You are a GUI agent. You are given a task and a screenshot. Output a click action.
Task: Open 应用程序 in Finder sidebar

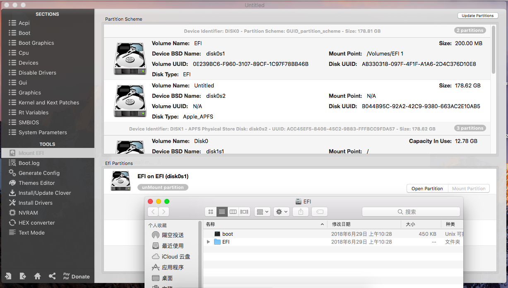168,267
